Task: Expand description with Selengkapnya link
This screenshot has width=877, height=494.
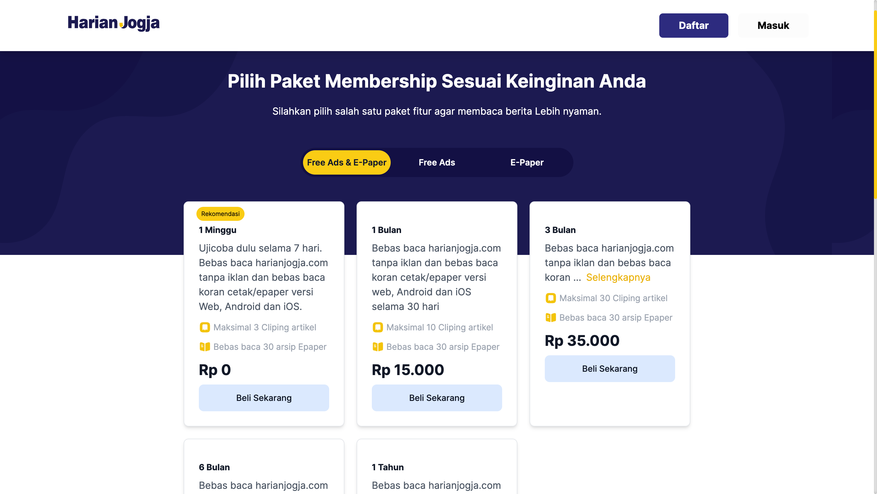Action: pyautogui.click(x=618, y=277)
